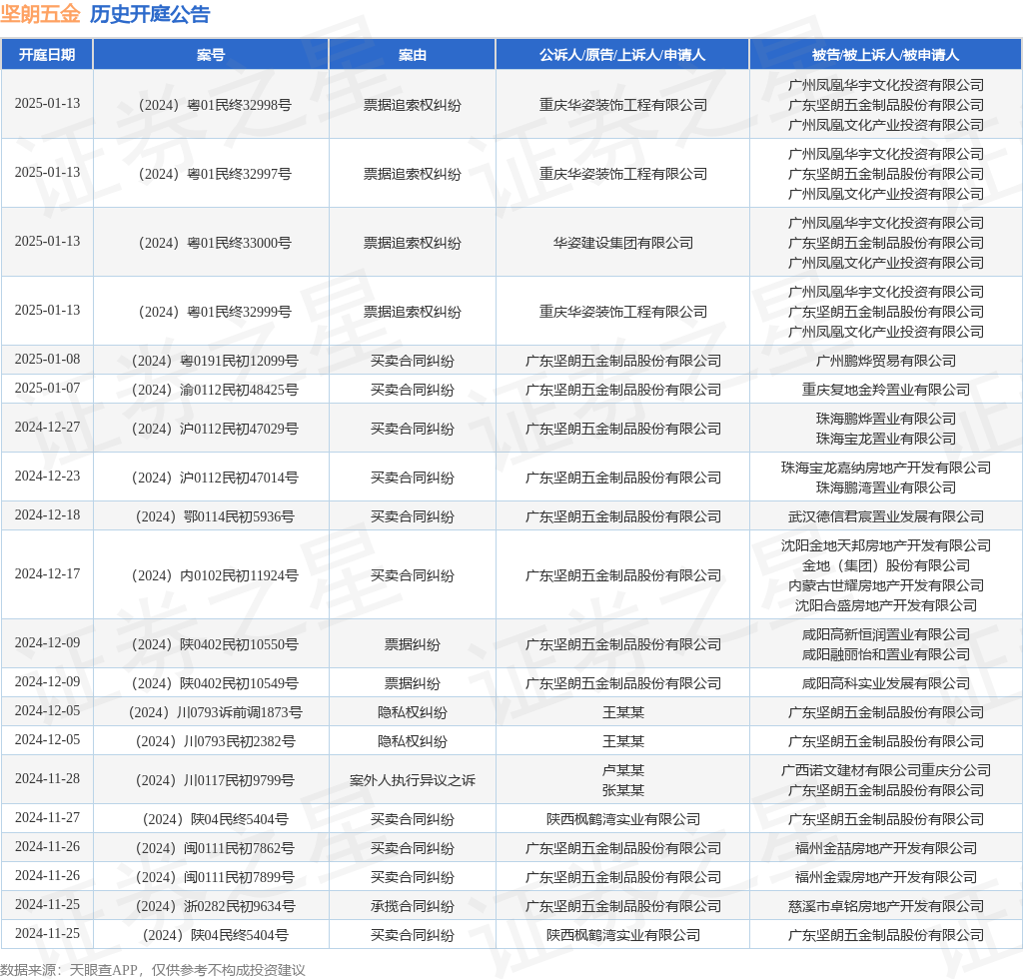Viewport: 1023px width, 979px height.
Task: Click the 被告/被上诉人/被申请人 header
Action: click(x=885, y=55)
